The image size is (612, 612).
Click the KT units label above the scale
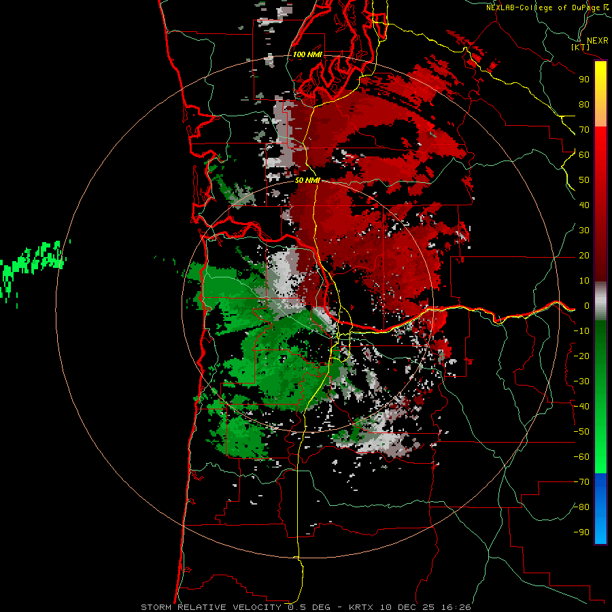[x=581, y=47]
